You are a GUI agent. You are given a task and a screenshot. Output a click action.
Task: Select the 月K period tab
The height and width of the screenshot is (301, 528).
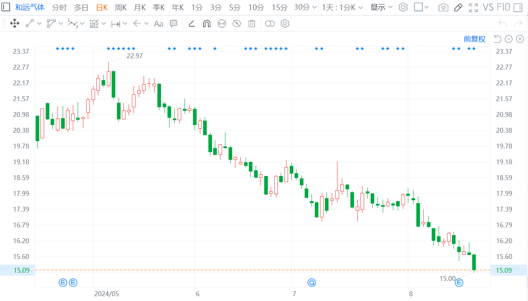pyautogui.click(x=140, y=7)
